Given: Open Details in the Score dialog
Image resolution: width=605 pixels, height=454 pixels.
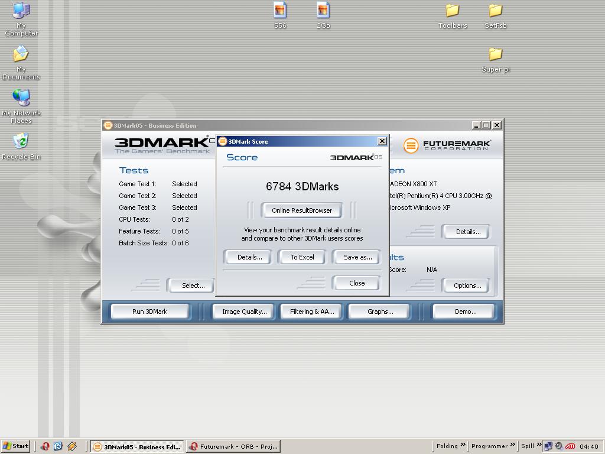Looking at the screenshot, I should pyautogui.click(x=250, y=257).
